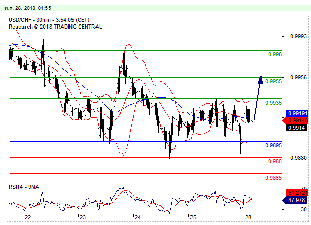Click the 0.9956 price axis value
This screenshot has width=311, height=225.
click(298, 77)
